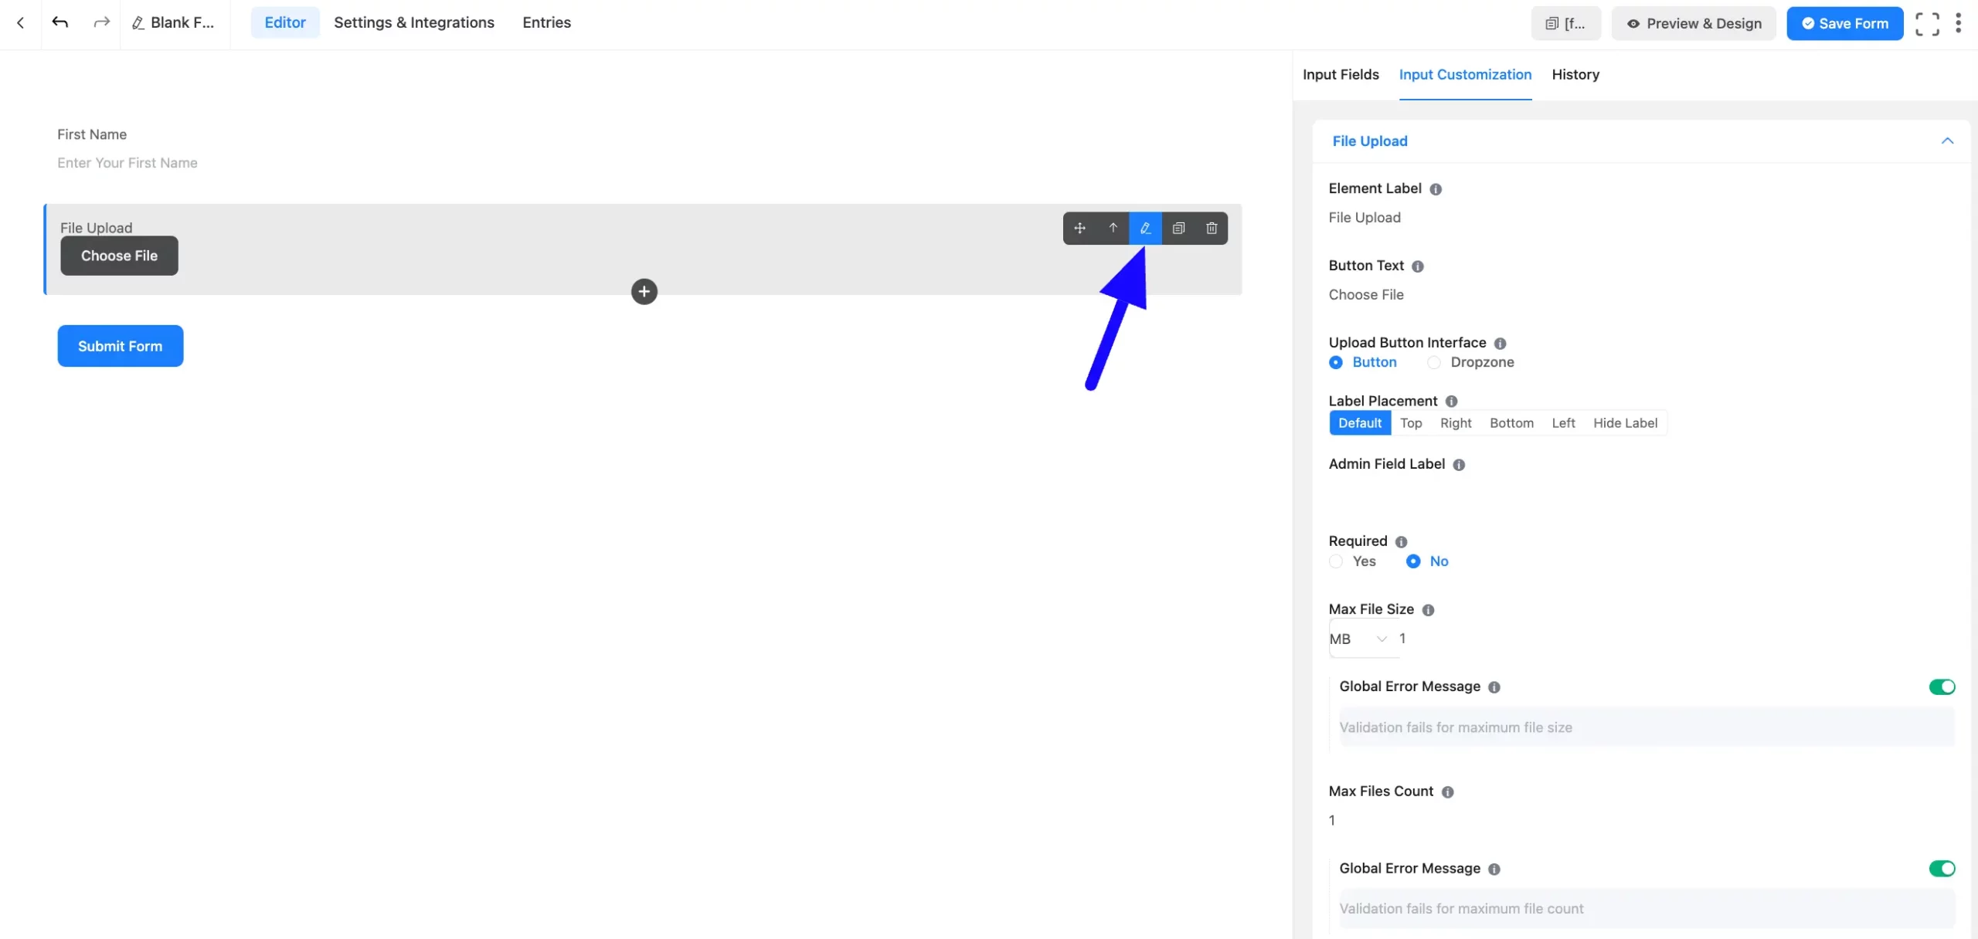The height and width of the screenshot is (939, 1978).
Task: Select the Dropzone upload interface option
Action: pyautogui.click(x=1434, y=362)
